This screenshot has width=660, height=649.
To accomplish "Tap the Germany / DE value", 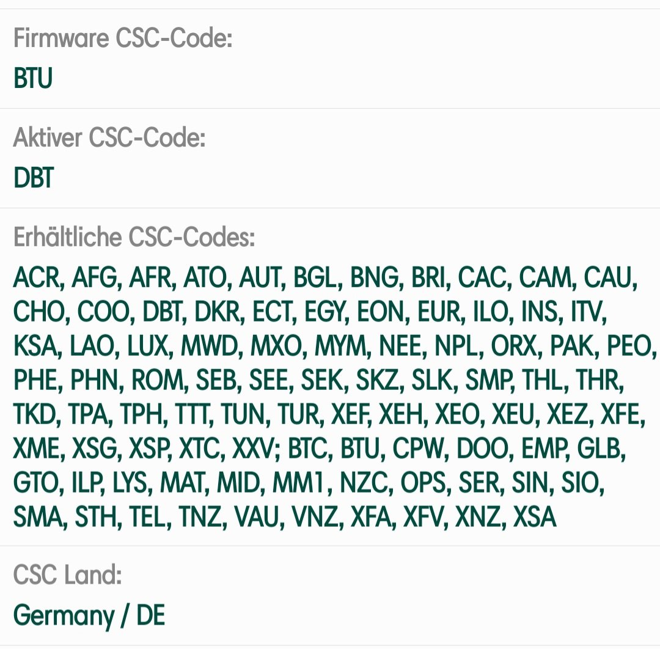I will pos(89,616).
